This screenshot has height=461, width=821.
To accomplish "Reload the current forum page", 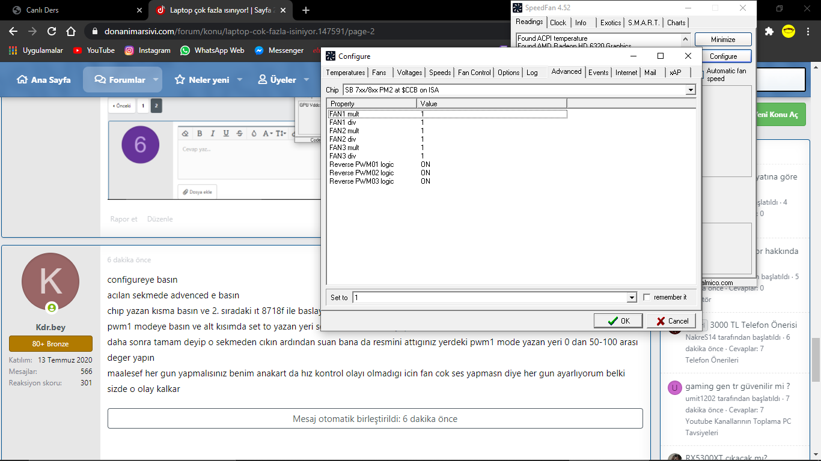I will coord(52,31).
